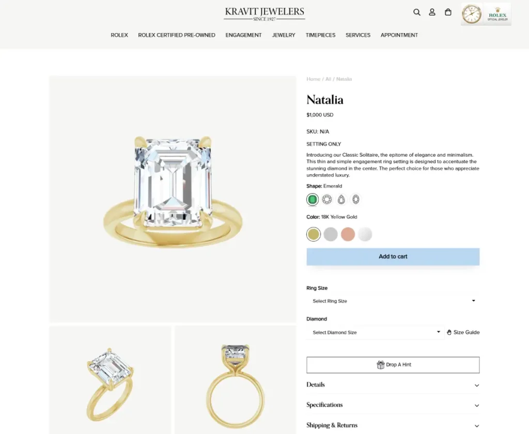
Task: Open the Select Ring Size dropdown
Action: pyautogui.click(x=393, y=301)
